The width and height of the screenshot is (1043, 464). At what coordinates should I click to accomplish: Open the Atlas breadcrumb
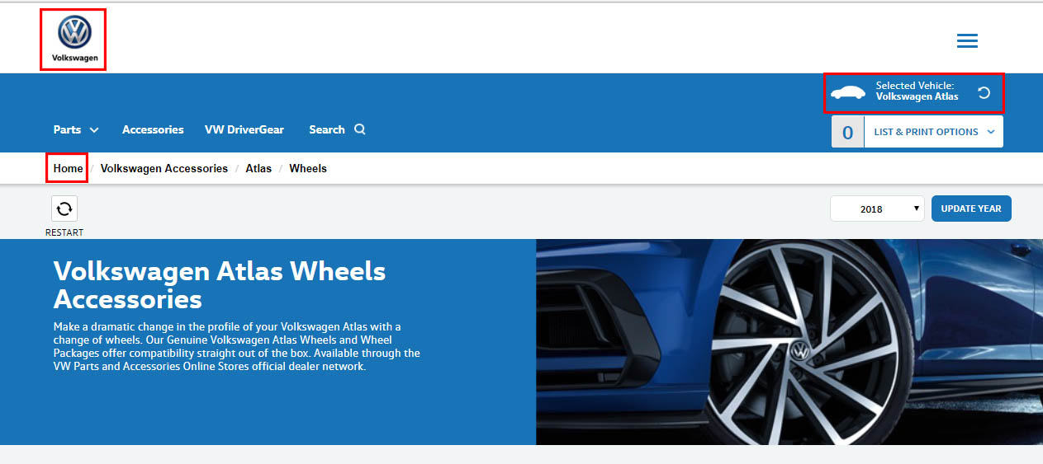click(x=258, y=168)
